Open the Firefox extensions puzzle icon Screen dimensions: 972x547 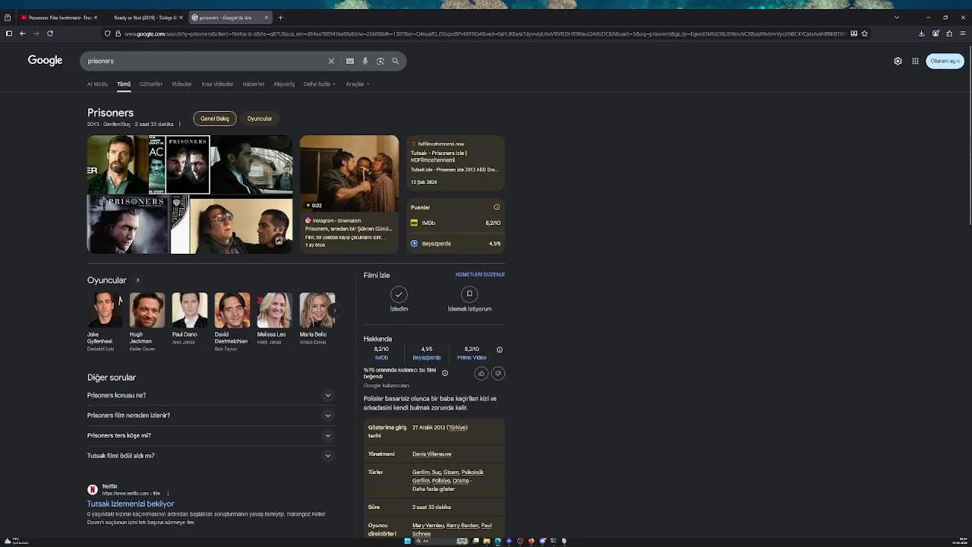tap(949, 33)
